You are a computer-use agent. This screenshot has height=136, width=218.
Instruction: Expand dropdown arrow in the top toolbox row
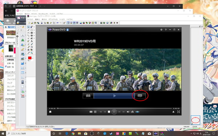(34, 27)
